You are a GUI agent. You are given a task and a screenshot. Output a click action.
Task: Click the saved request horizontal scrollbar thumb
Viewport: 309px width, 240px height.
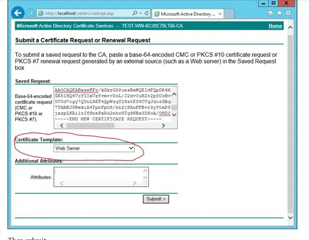click(x=90, y=125)
